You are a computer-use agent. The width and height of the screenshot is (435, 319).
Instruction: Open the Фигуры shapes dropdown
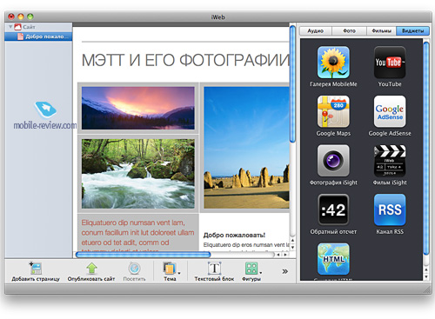[x=251, y=271]
